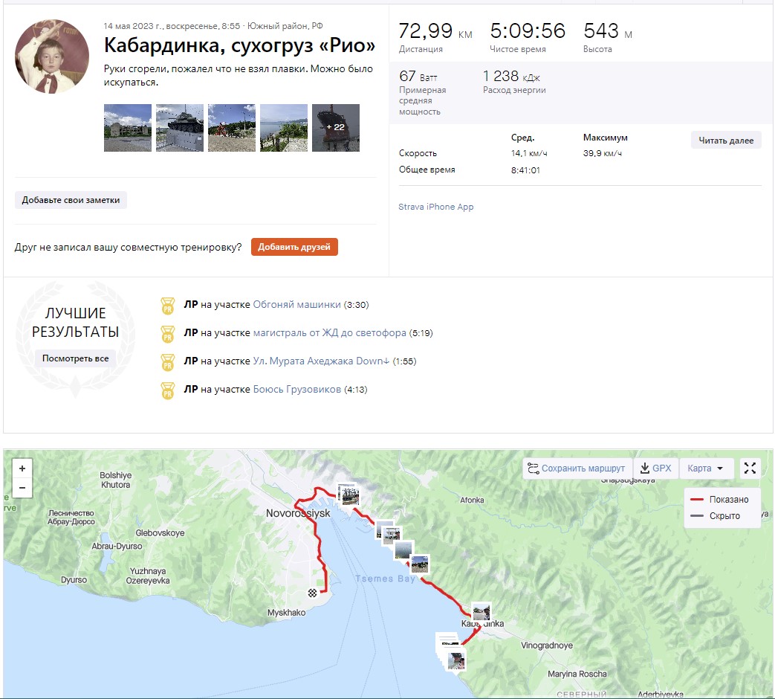
Task: Expand details with «Читать далее»
Action: [726, 141]
